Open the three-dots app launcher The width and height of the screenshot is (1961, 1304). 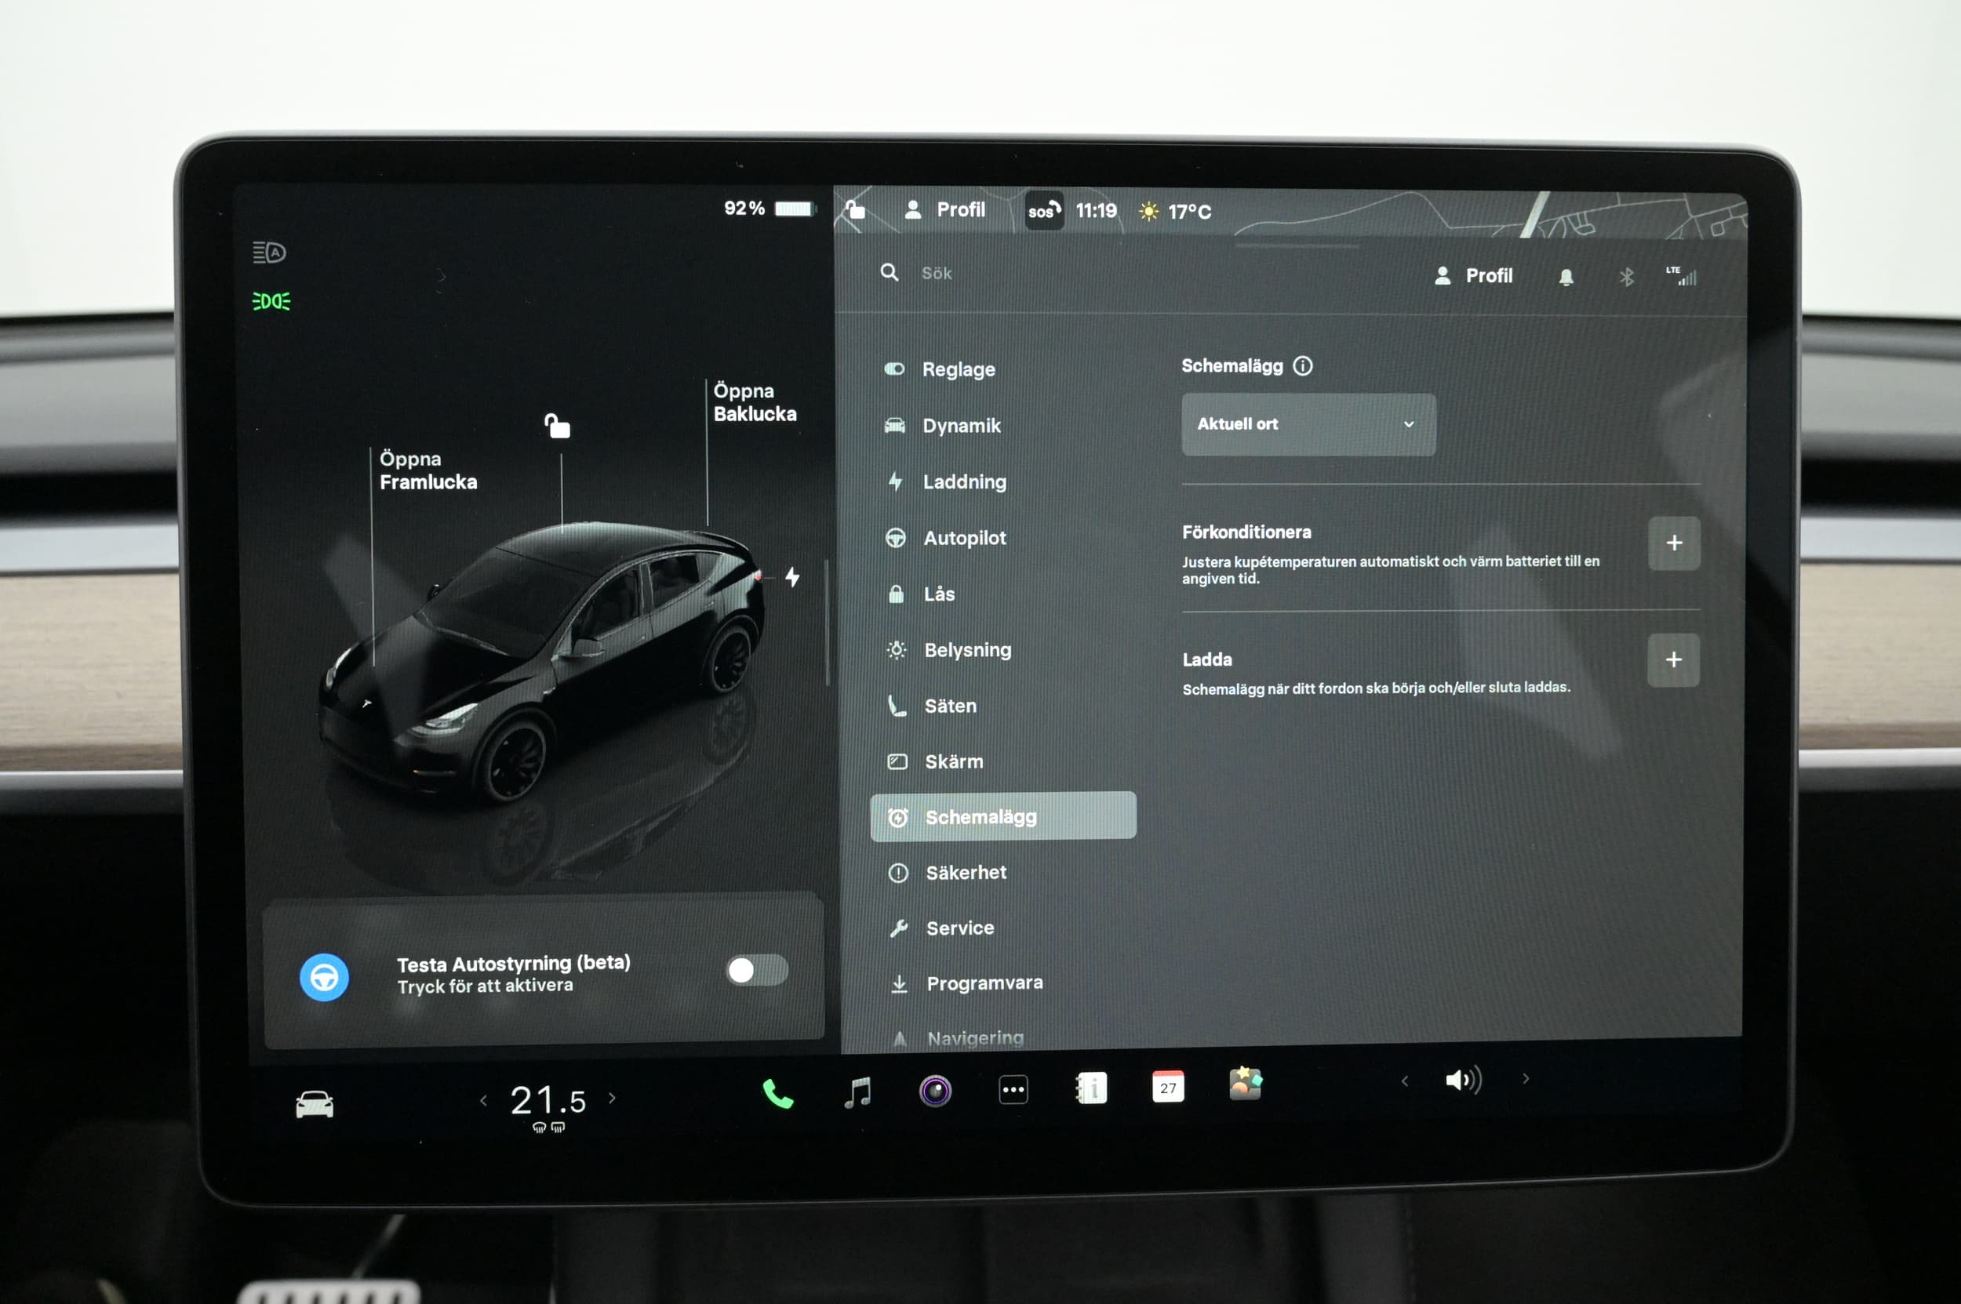[1013, 1089]
